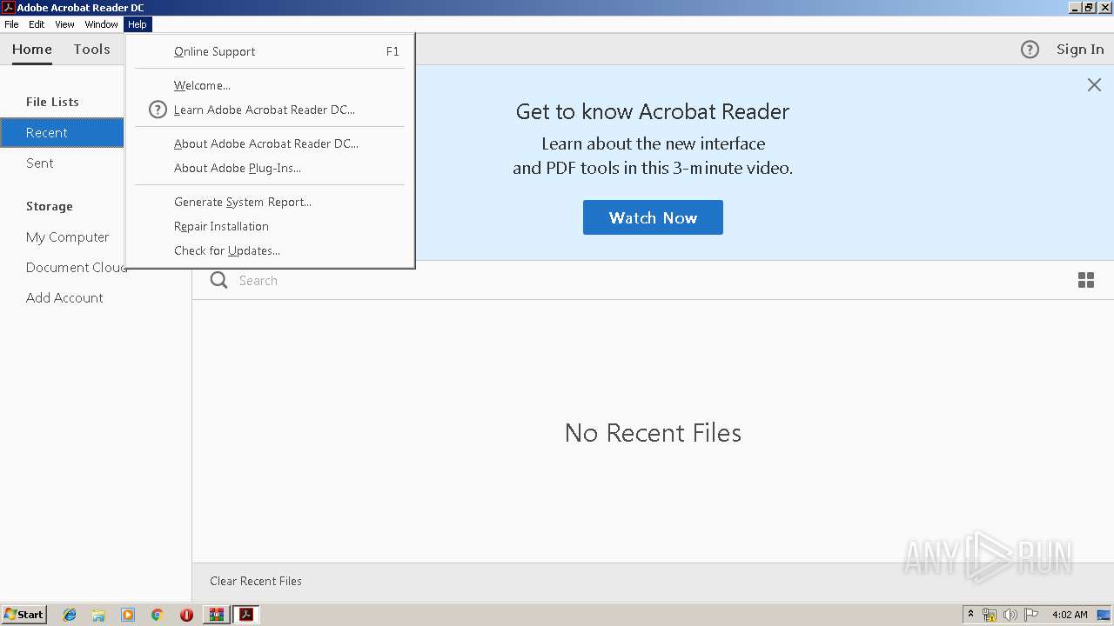Switch to the Home tab
Screen dimensions: 1114x626
point(32,50)
